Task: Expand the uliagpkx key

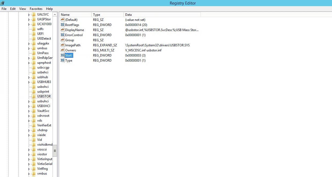Action: pyautogui.click(x=29, y=43)
